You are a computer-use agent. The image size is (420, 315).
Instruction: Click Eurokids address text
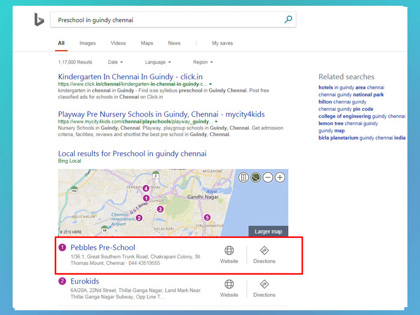136,293
